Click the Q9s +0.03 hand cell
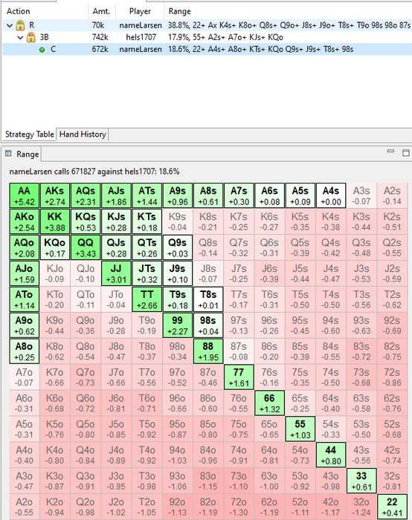 click(x=177, y=247)
